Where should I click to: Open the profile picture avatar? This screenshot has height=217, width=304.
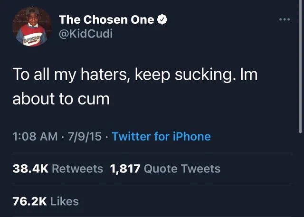pos(32,28)
